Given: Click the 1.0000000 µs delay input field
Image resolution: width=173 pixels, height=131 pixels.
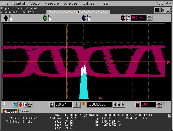Looking at the screenshot, I should pyautogui.click(x=99, y=105).
